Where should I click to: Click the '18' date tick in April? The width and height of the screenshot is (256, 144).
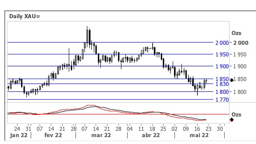pos(152,129)
